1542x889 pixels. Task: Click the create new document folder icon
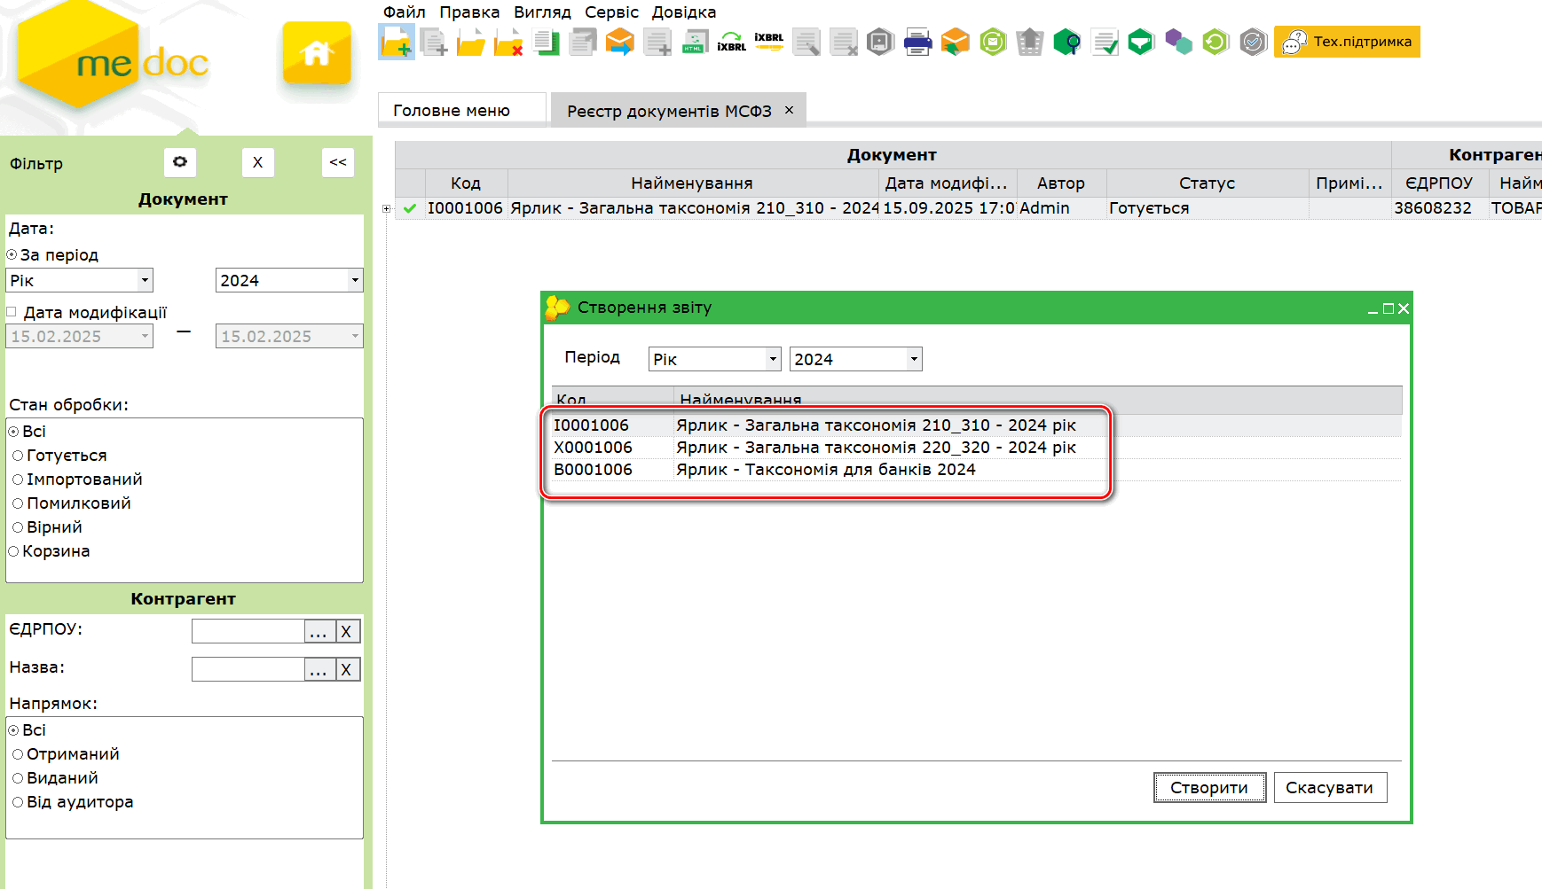tap(396, 42)
